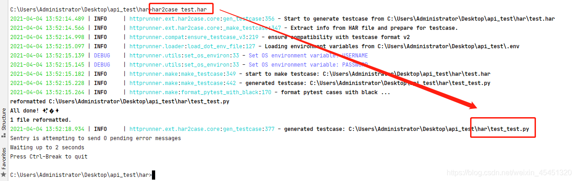
Task: Click the terminal cursor at the last prompt
Action: pyautogui.click(x=154, y=175)
